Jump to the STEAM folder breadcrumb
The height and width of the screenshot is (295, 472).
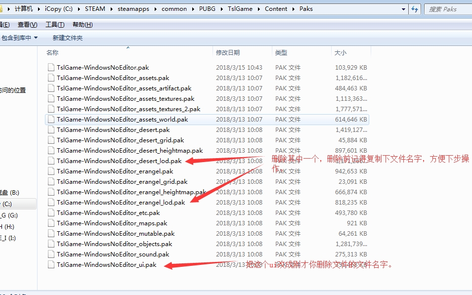pos(95,9)
